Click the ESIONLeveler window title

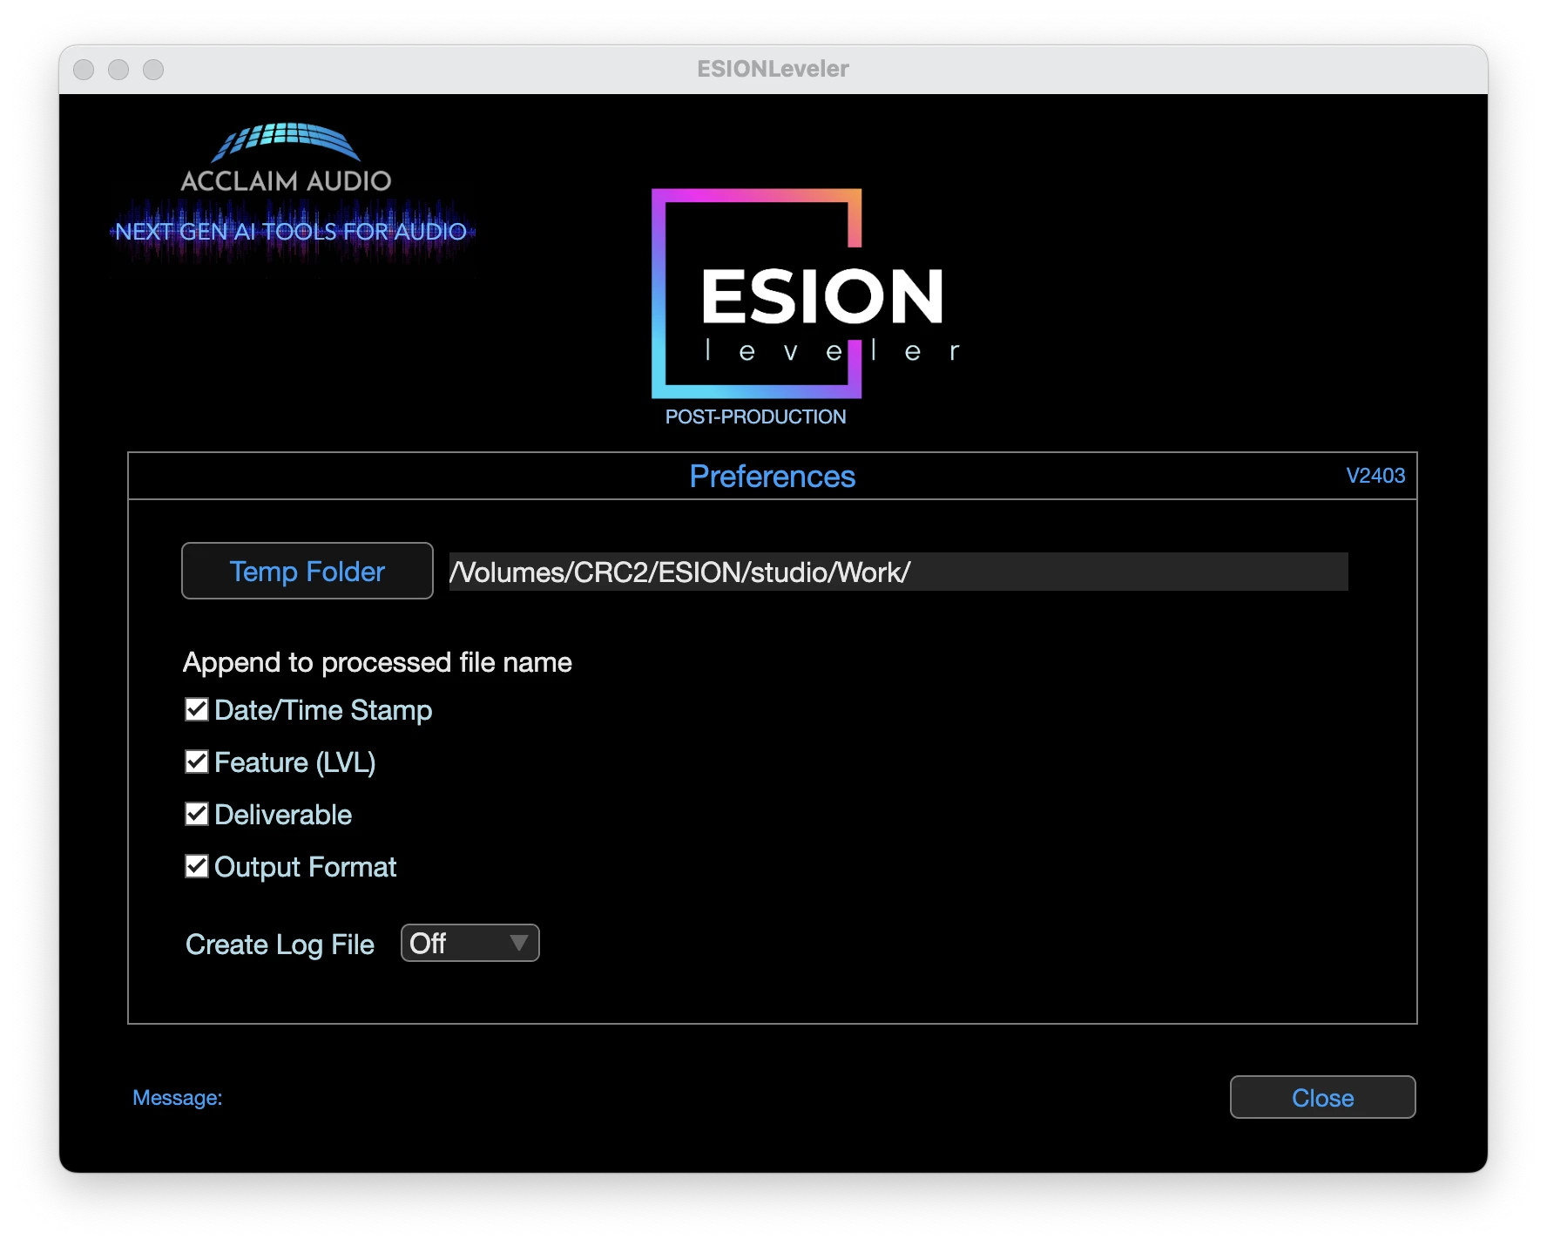(x=773, y=69)
